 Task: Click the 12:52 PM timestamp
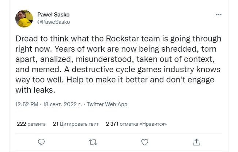(27, 104)
